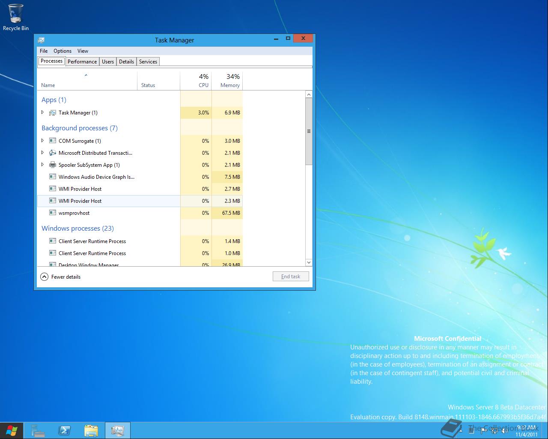548x439 pixels.
Task: Open the File menu
Action: point(44,51)
